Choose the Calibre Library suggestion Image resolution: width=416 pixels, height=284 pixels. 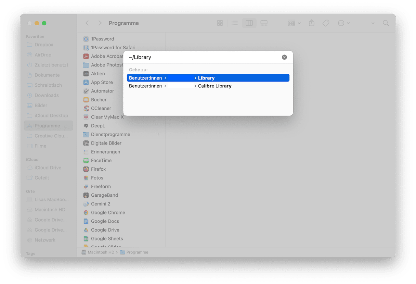(x=214, y=86)
